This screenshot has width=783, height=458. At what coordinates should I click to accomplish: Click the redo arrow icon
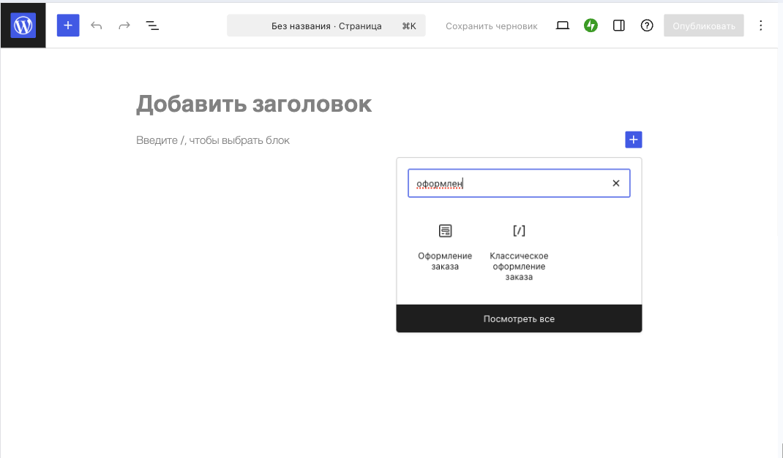[124, 24]
